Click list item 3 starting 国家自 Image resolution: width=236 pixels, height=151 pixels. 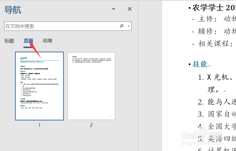[x=217, y=114]
